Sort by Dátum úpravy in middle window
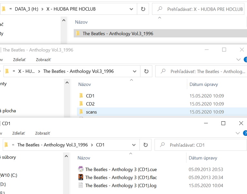The image size is (247, 194). [204, 84]
